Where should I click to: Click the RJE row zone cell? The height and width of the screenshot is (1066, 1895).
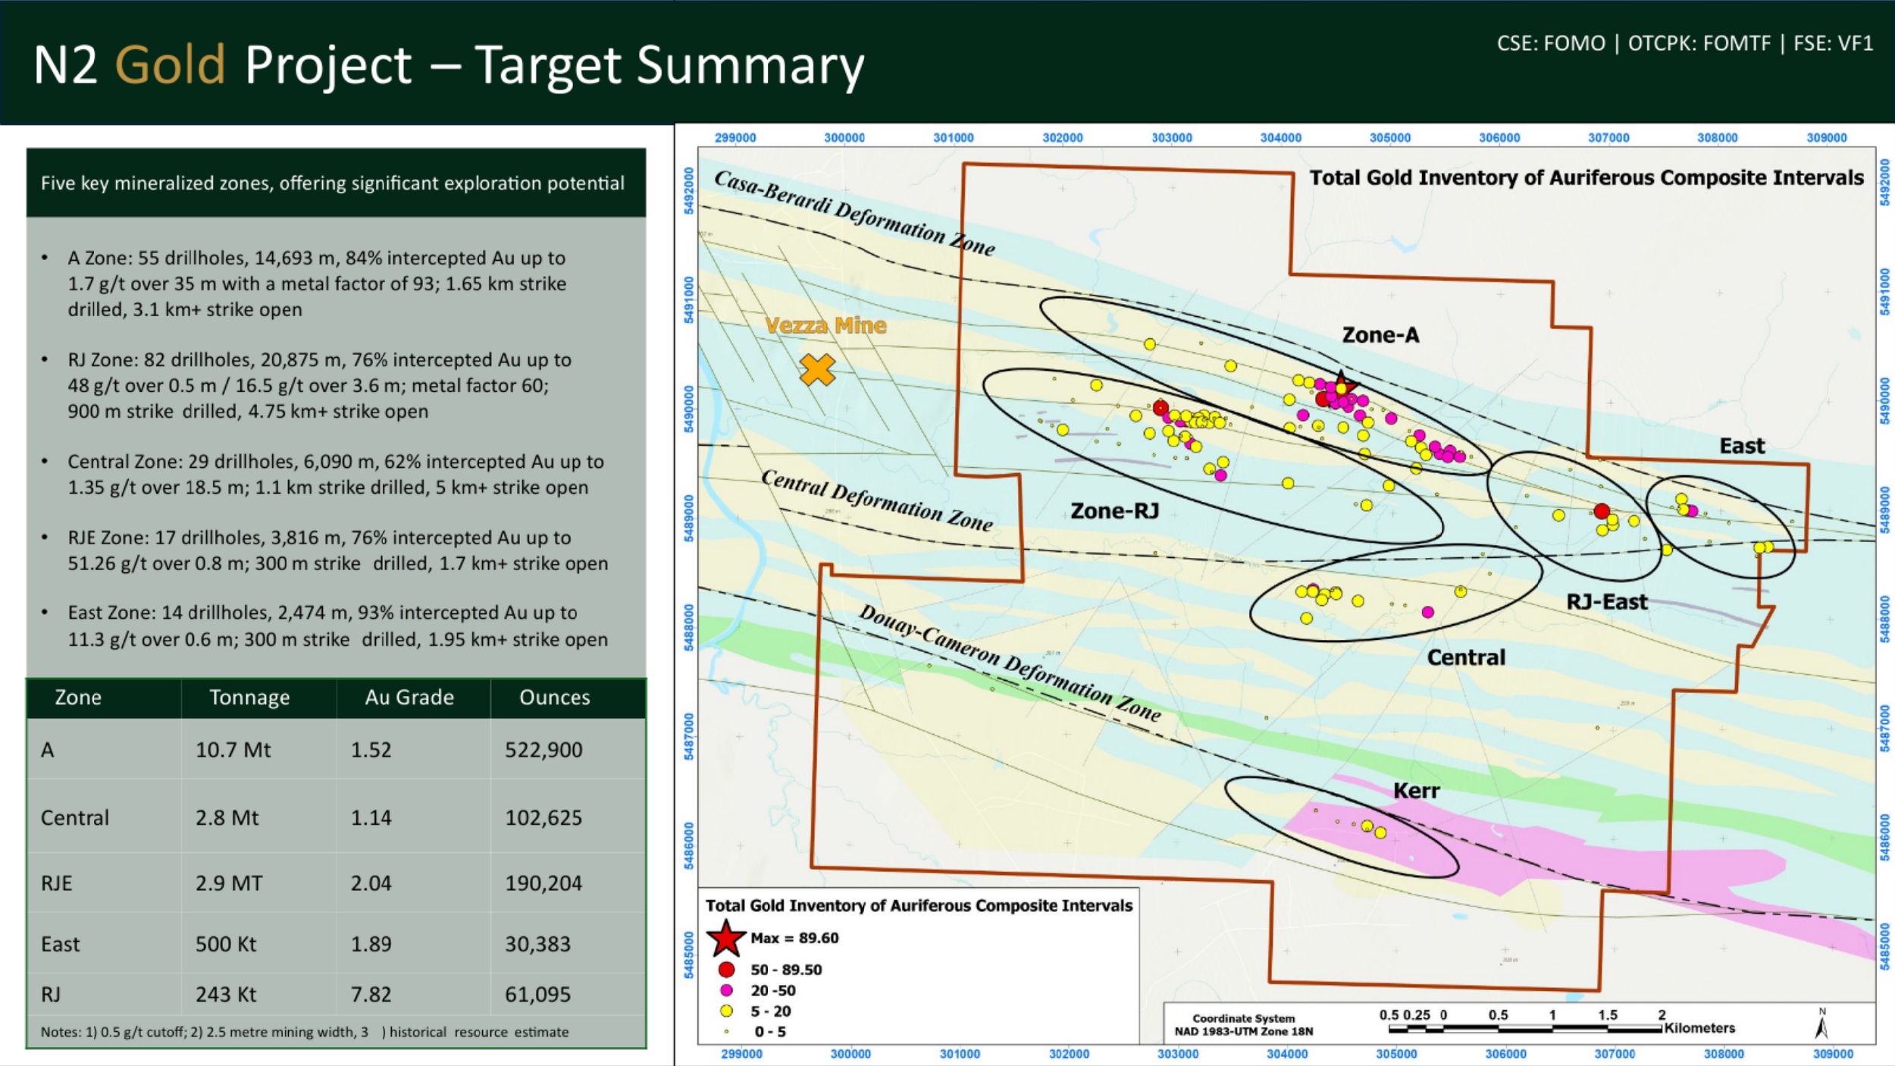click(x=57, y=883)
